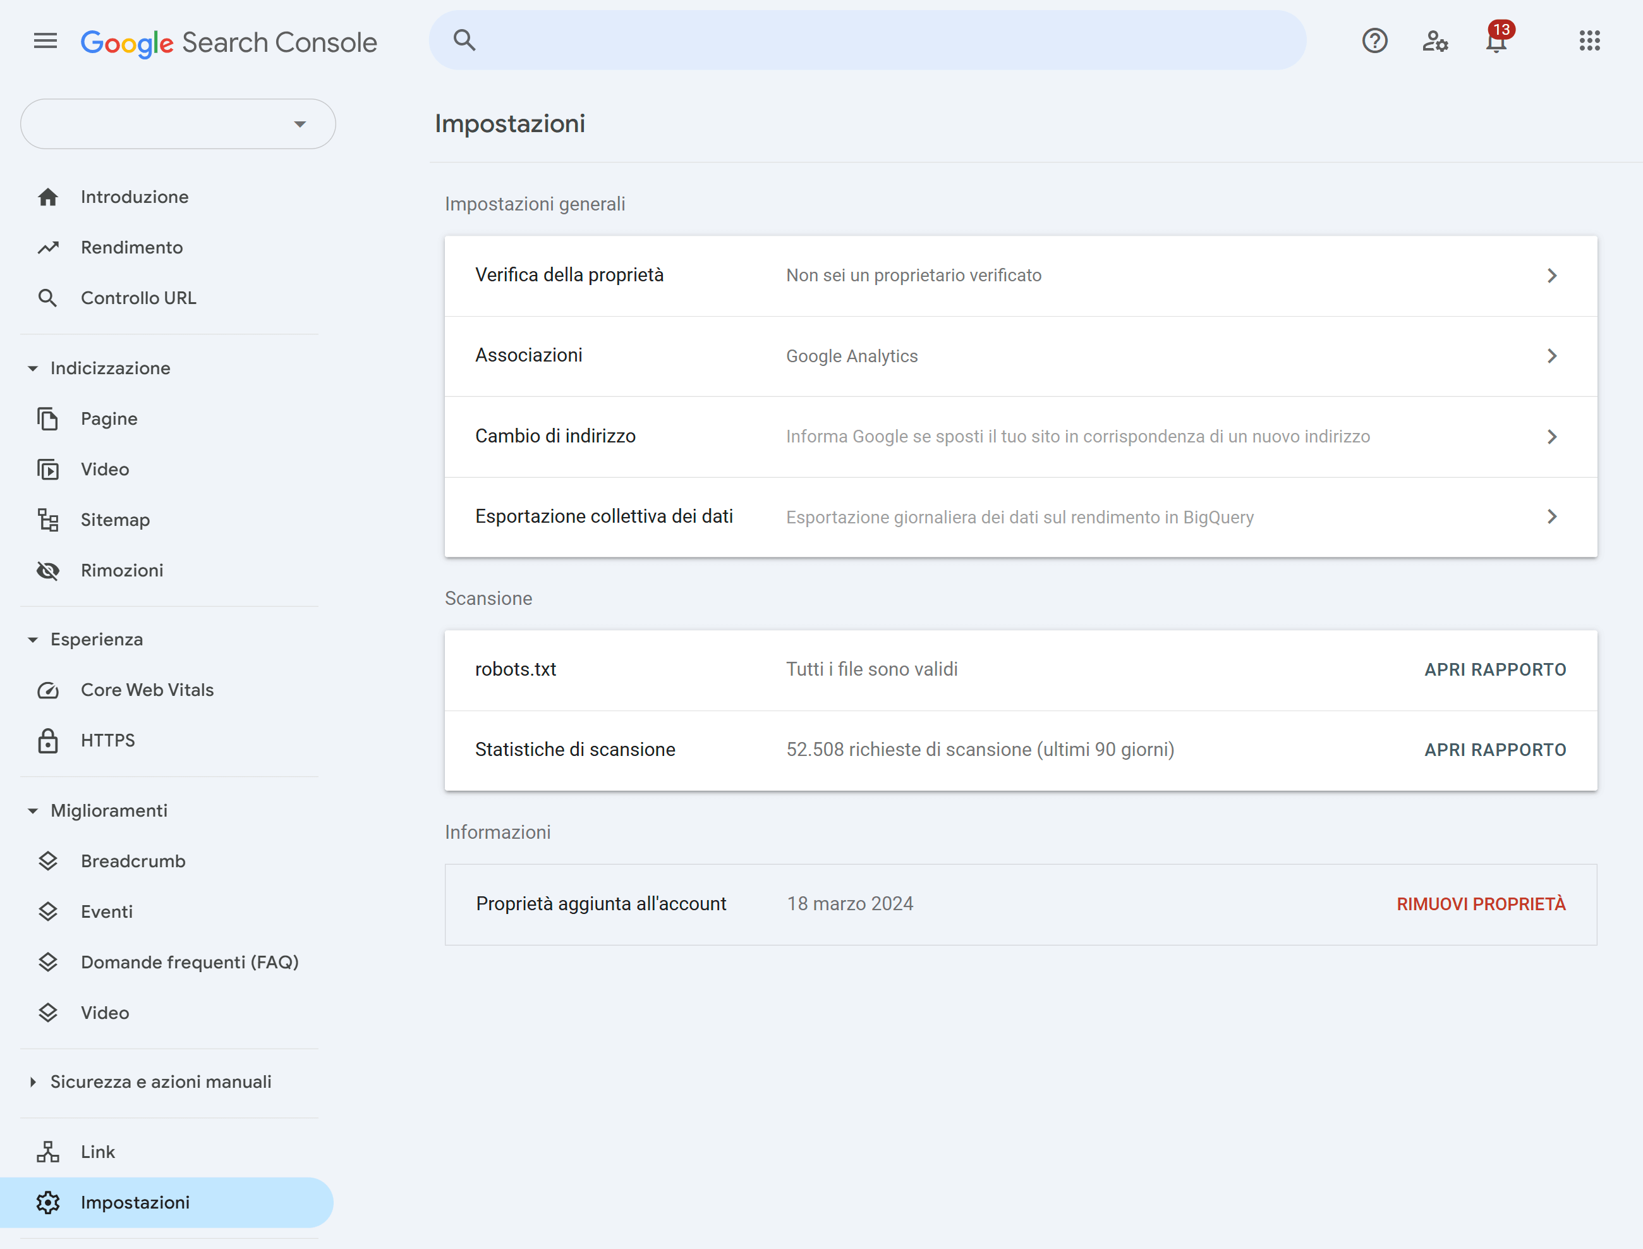This screenshot has height=1249, width=1643.
Task: Open the Google apps grid
Action: (1589, 41)
